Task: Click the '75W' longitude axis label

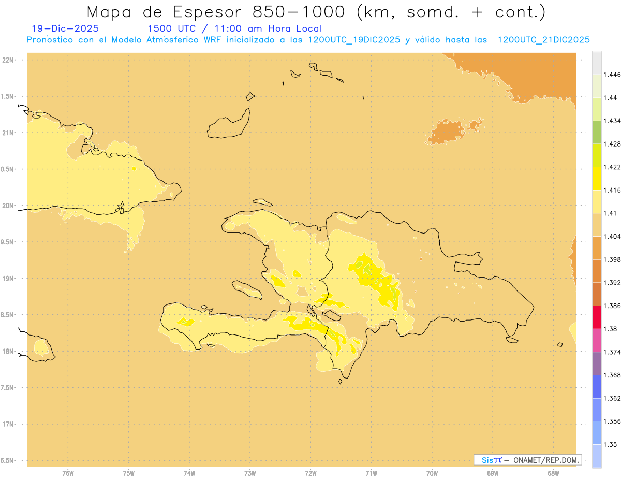Action: click(x=128, y=473)
